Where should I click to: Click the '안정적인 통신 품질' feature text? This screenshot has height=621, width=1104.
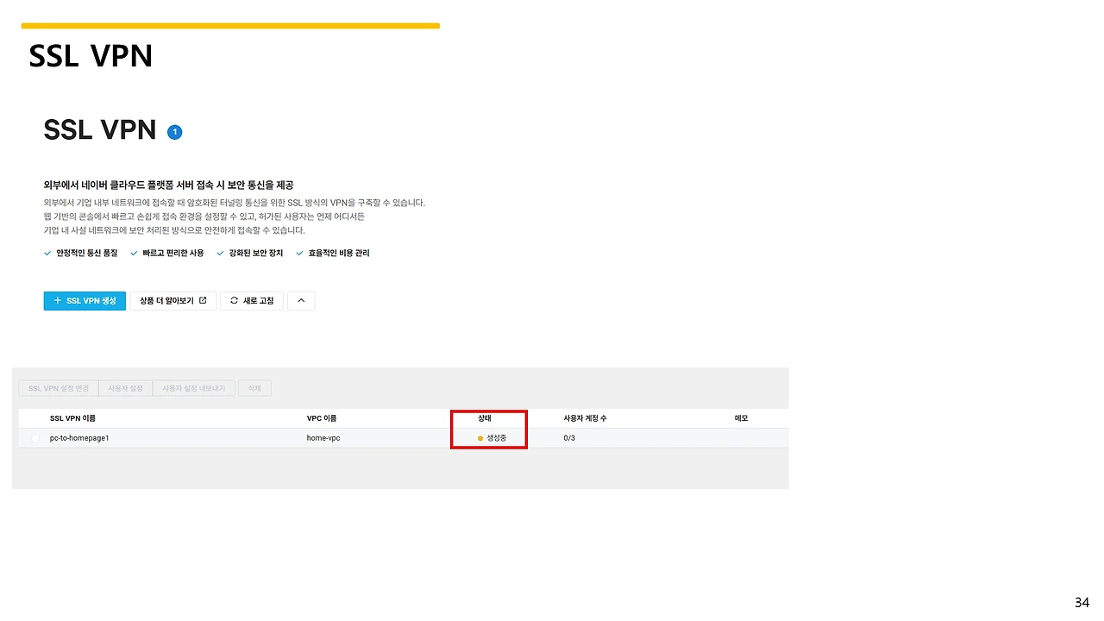point(88,254)
